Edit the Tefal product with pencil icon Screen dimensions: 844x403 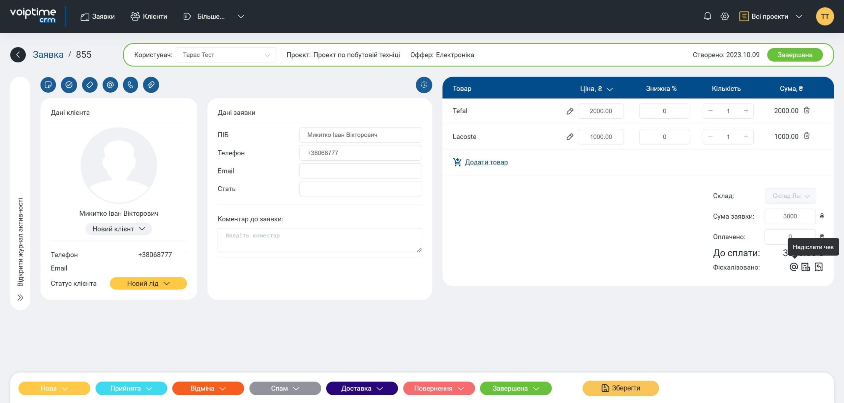coord(570,111)
